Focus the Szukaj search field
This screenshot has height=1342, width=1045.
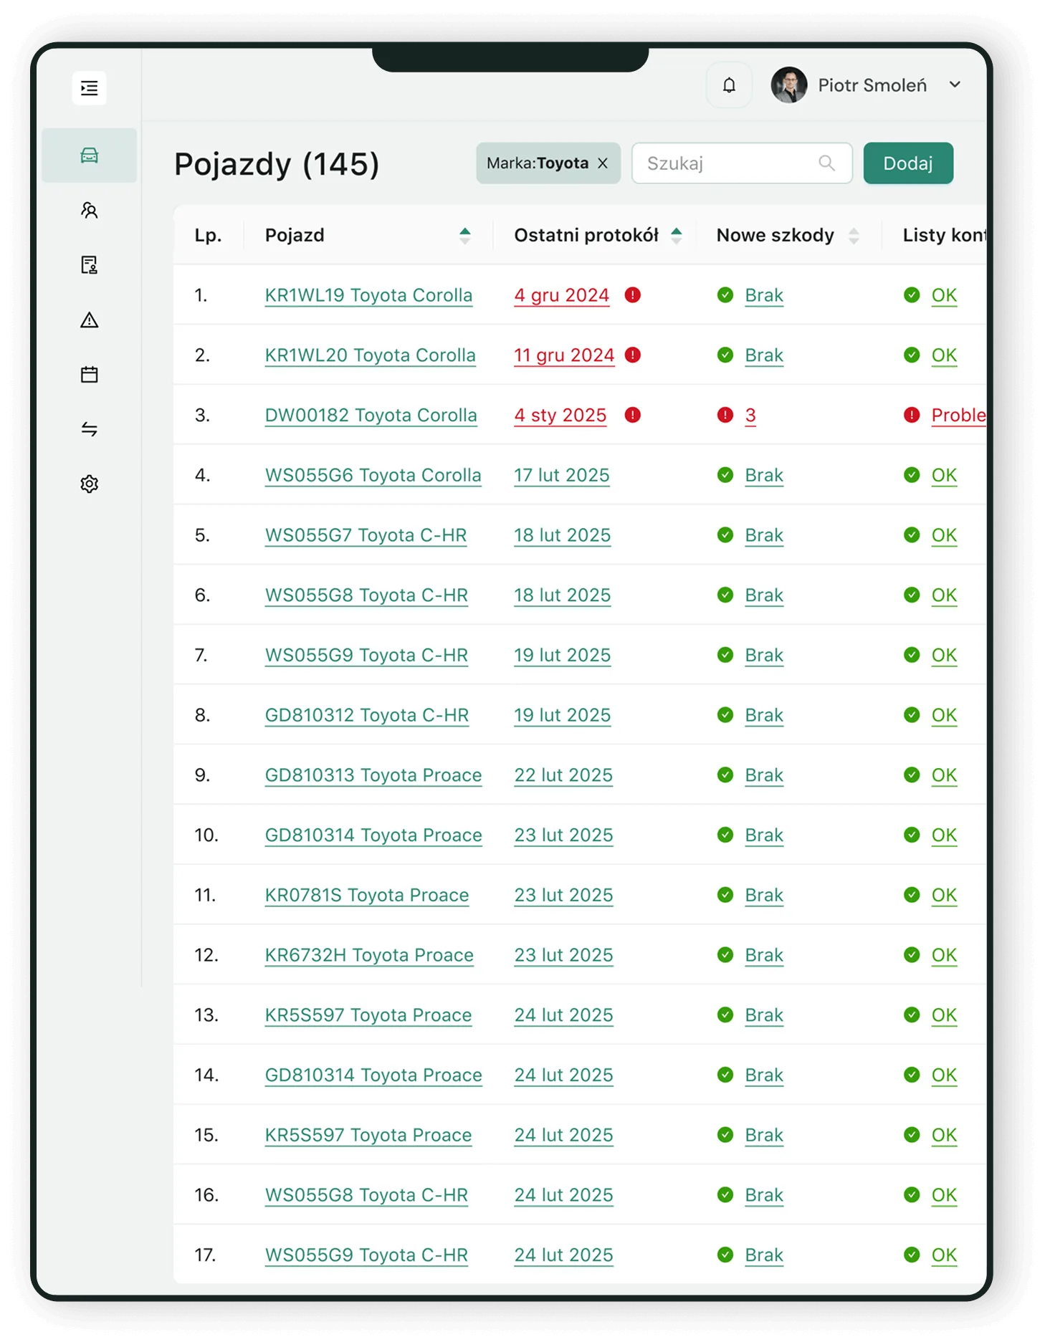click(742, 163)
